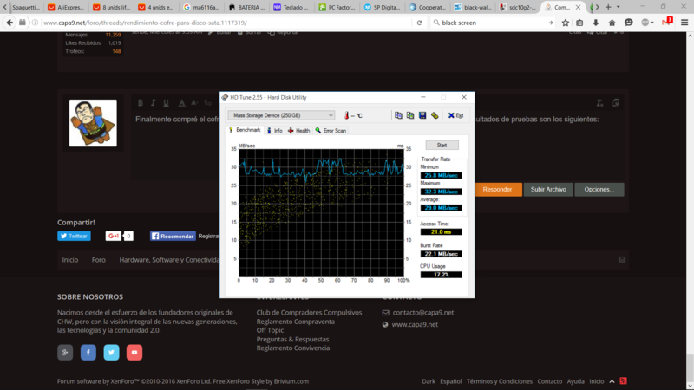Open Reglamento Convivencia footer link
Viewport: 694px width, 390px height.
tap(293, 348)
